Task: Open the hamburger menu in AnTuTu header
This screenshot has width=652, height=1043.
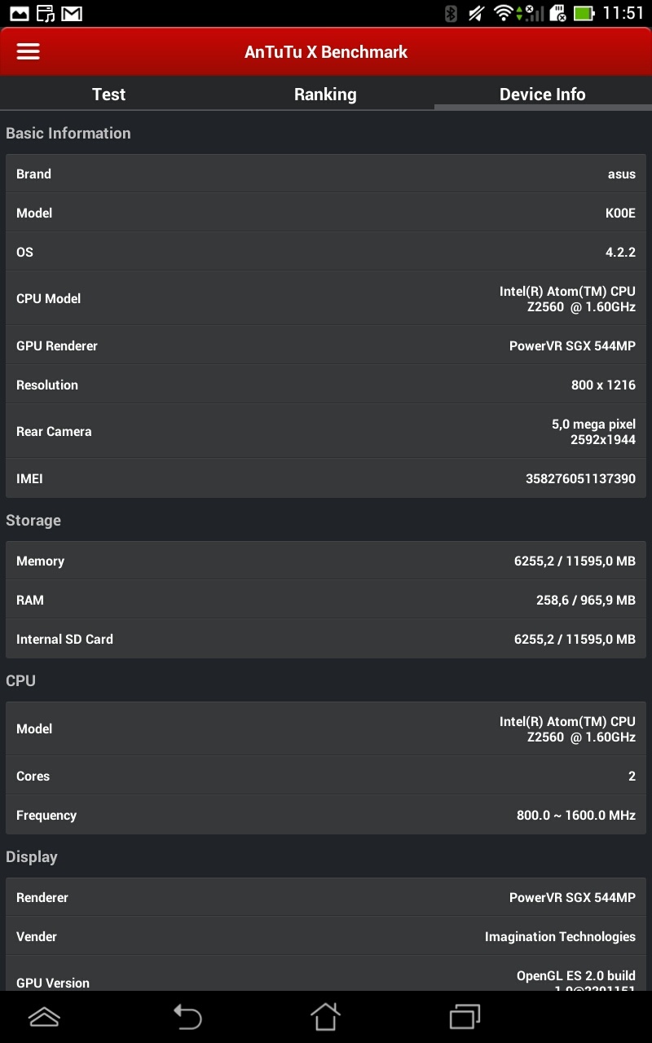Action: pyautogui.click(x=29, y=51)
